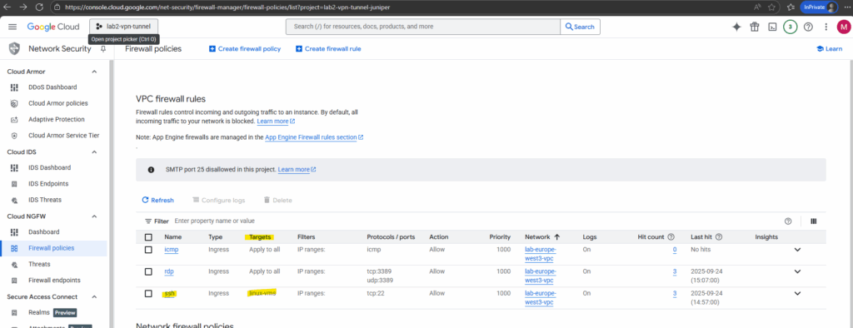Screen dimensions: 853x328
Task: Expand the ssh rule row details
Action: (x=797, y=294)
